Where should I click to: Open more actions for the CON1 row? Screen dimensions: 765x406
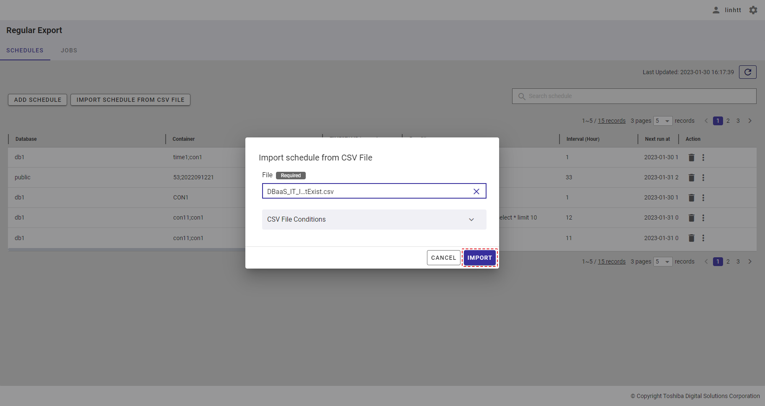pyautogui.click(x=703, y=198)
